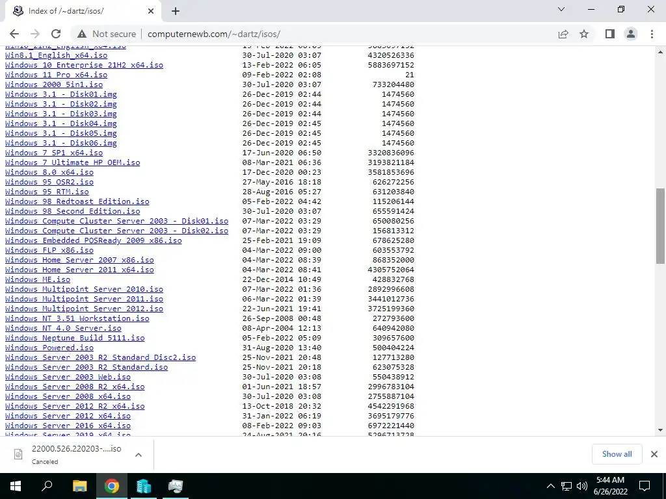
Task: Download Windows 98 Redtoast Edition.iso
Action: coord(77,201)
